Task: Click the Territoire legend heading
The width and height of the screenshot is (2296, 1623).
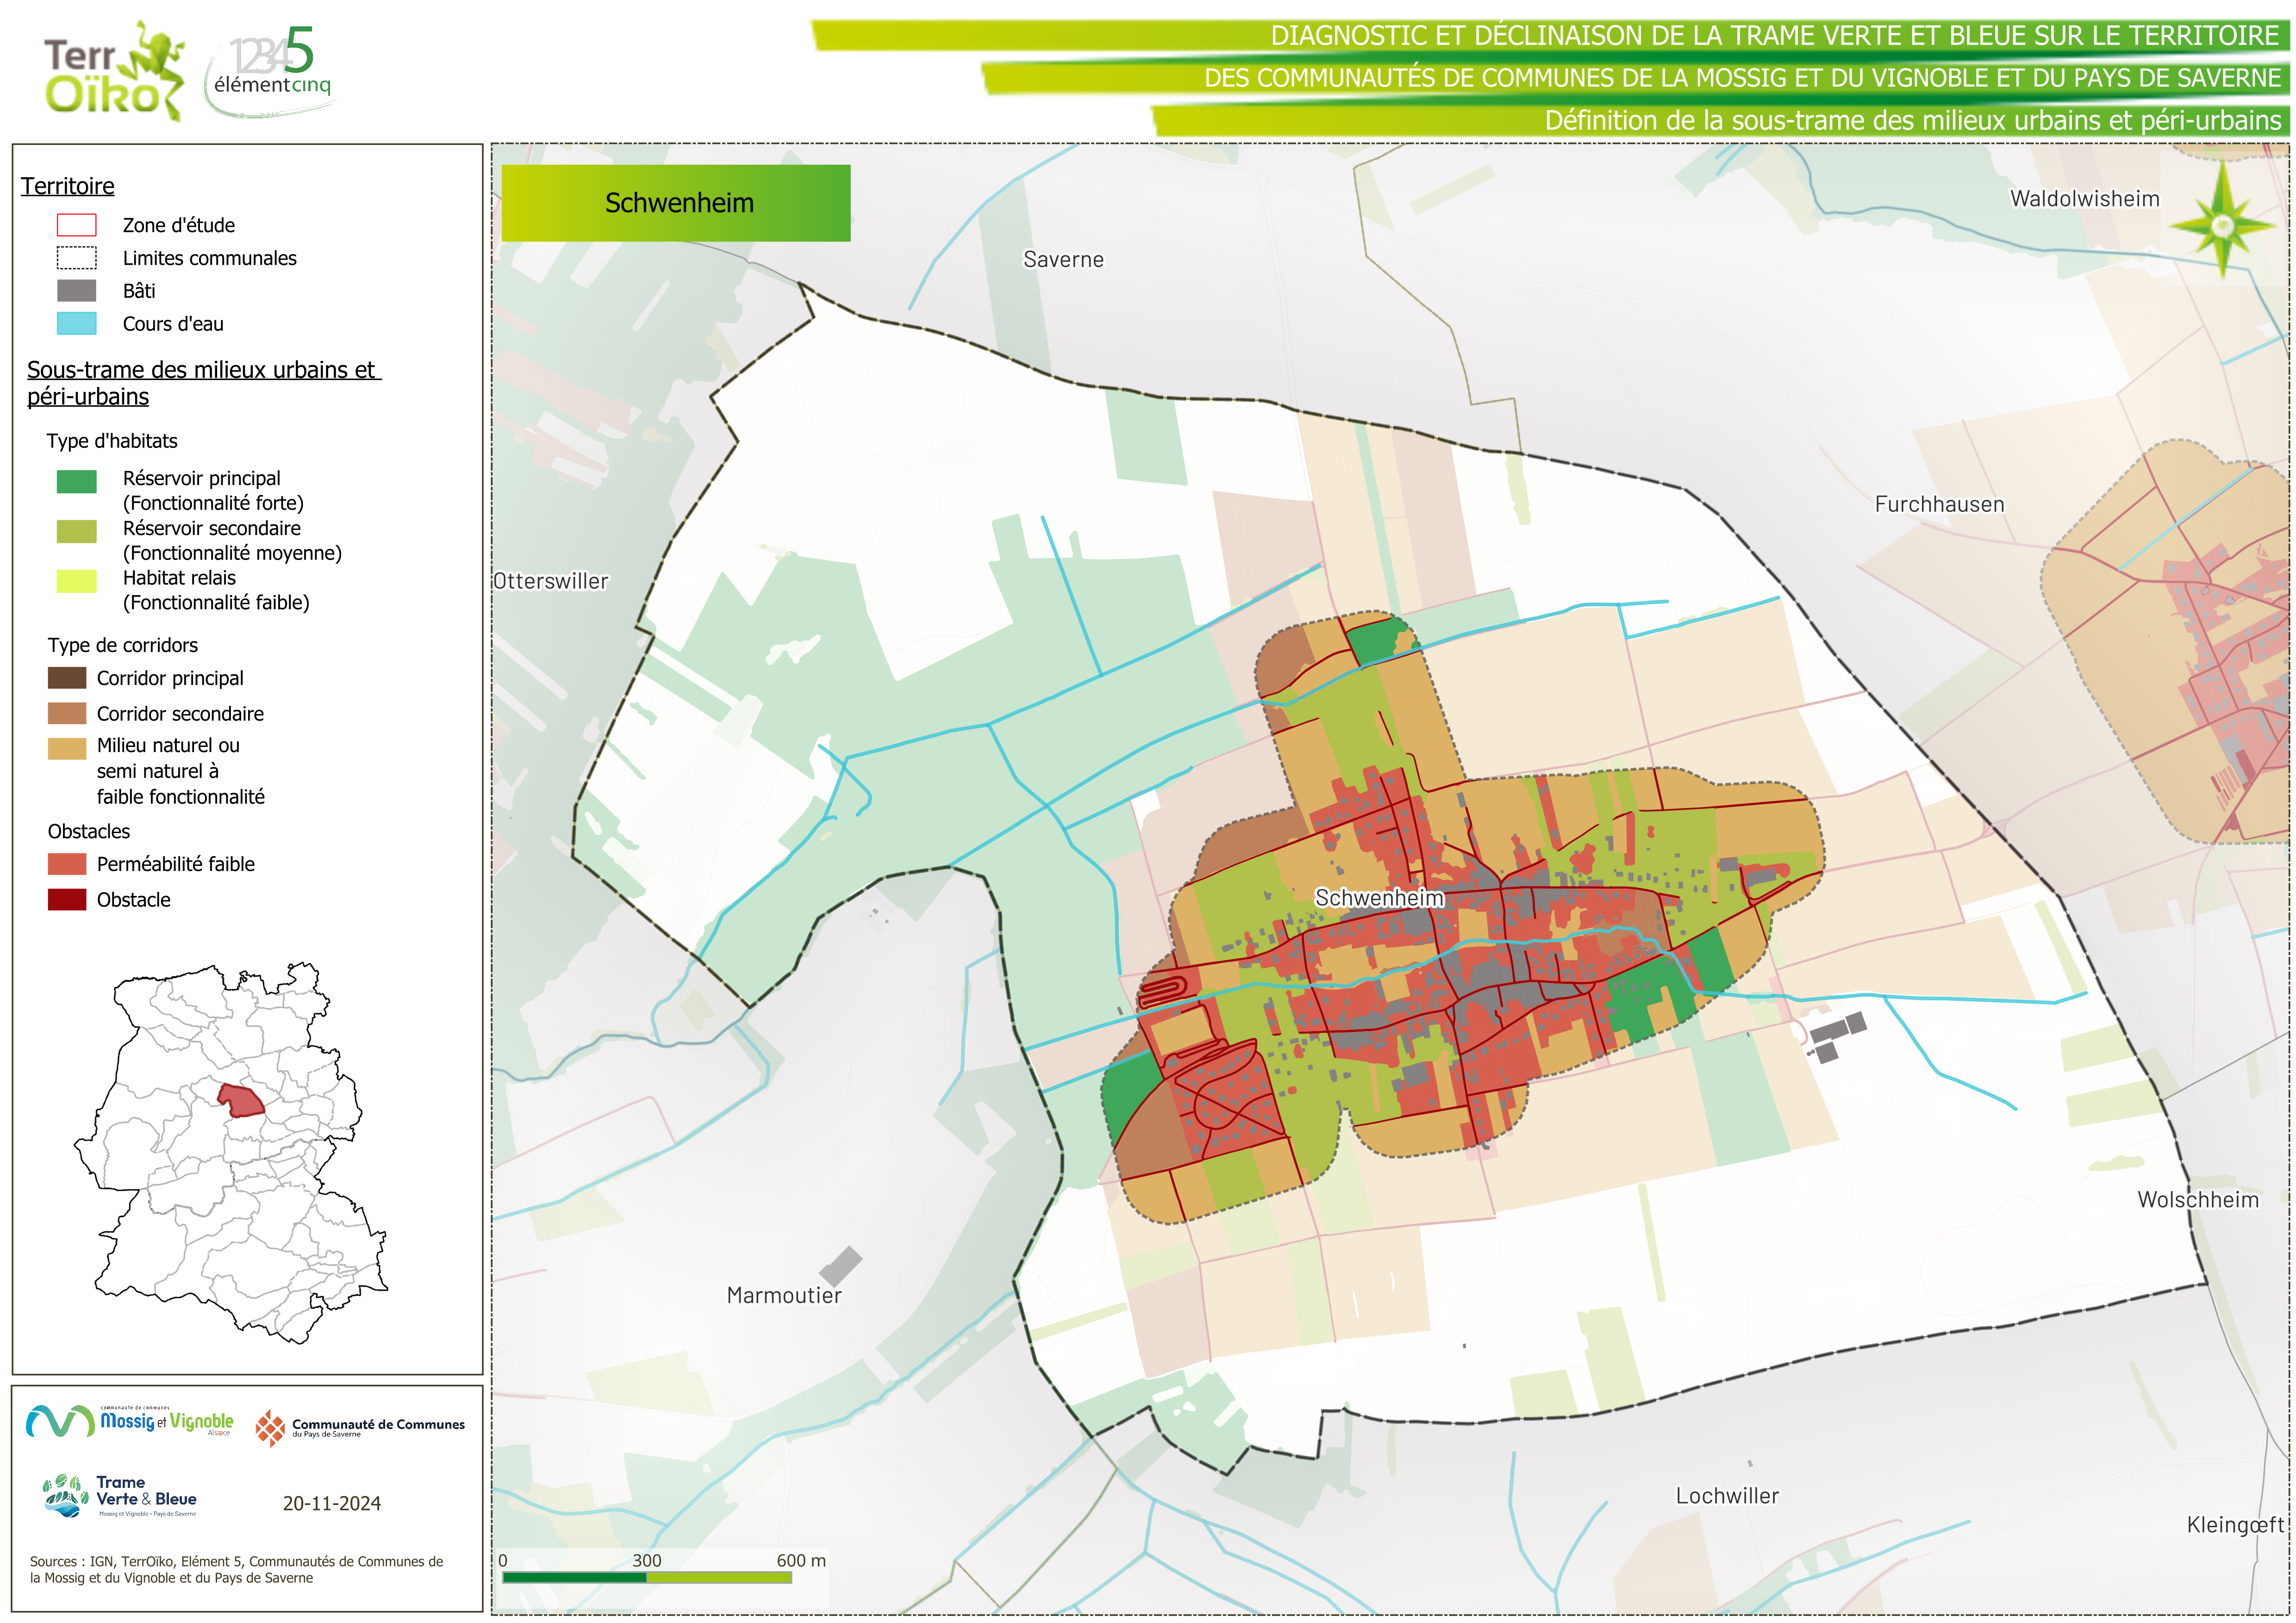Action: [x=68, y=186]
